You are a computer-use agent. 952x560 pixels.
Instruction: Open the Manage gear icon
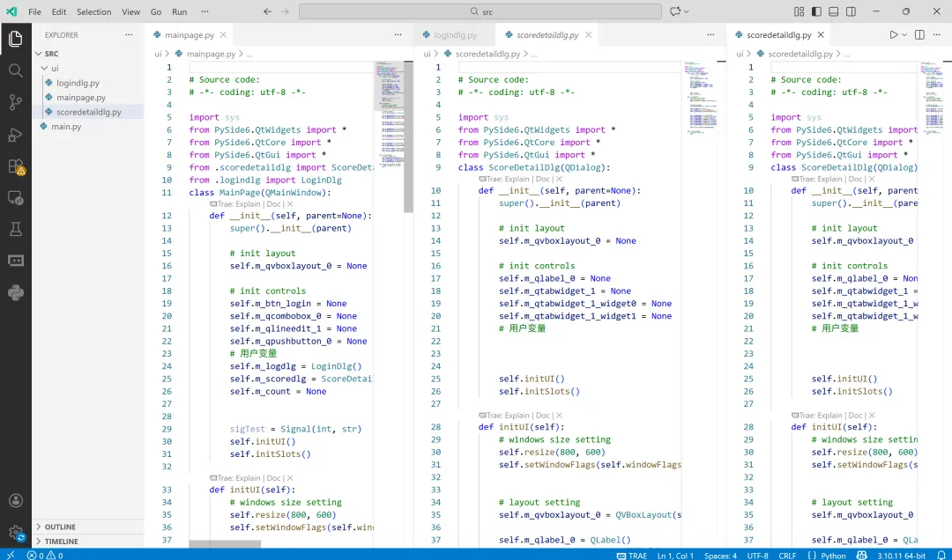click(x=16, y=533)
